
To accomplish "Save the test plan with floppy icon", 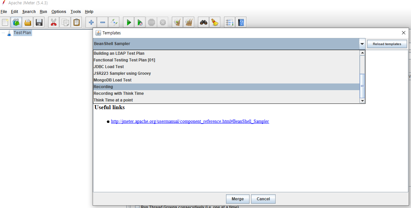I will tap(39, 22).
